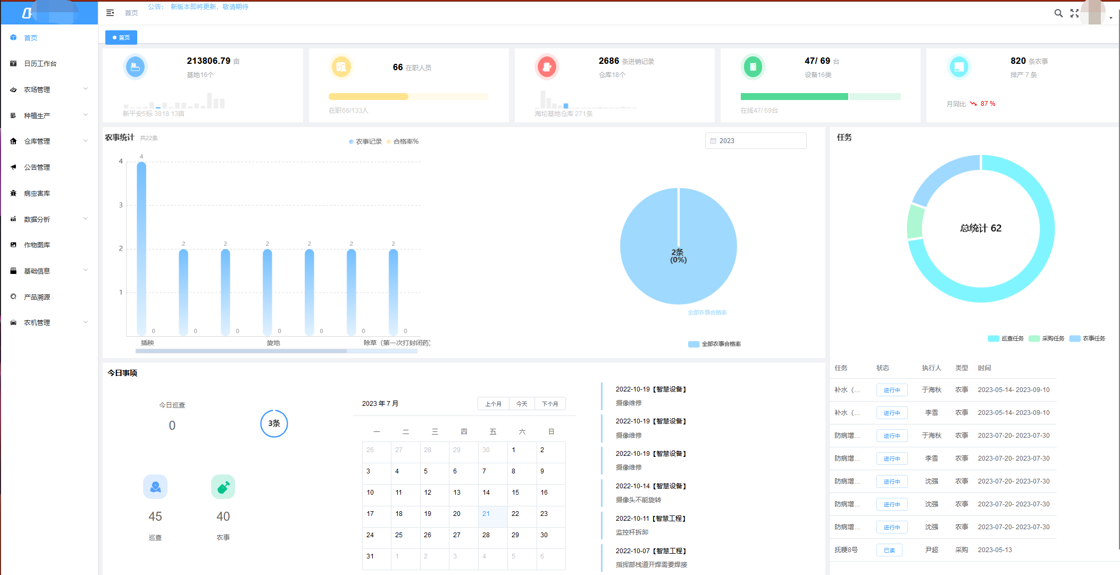Click the 3条 circular progress indicator
The height and width of the screenshot is (575, 1120).
pyautogui.click(x=274, y=423)
